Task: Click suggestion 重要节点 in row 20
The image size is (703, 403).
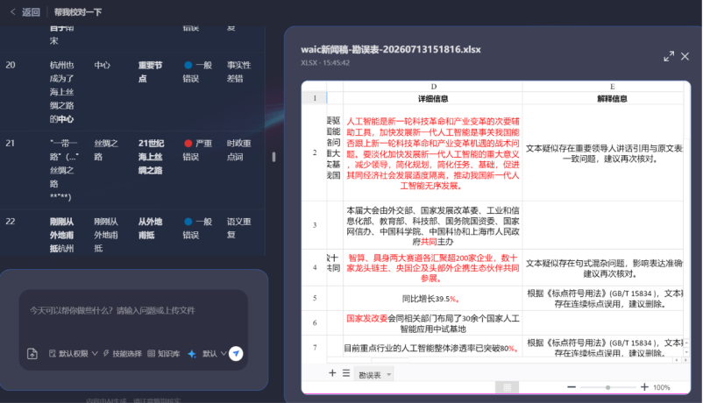Action: click(x=150, y=72)
